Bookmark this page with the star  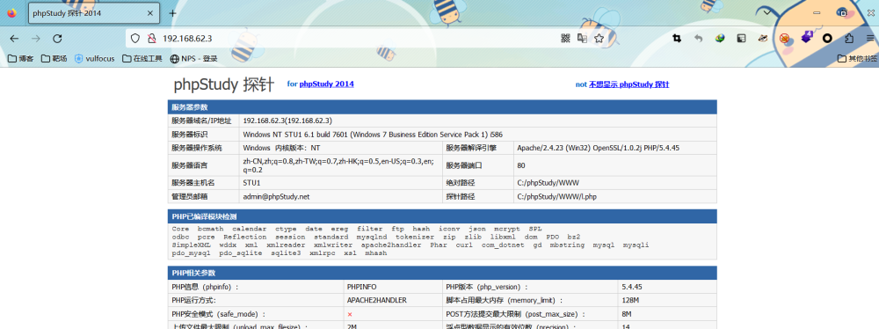(599, 38)
